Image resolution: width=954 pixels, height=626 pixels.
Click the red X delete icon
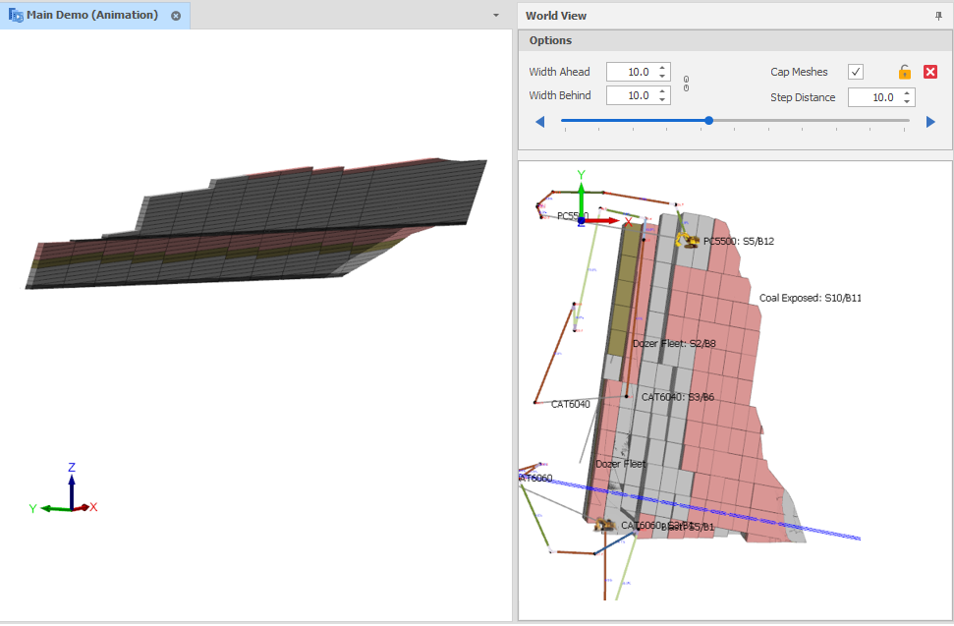(x=930, y=72)
